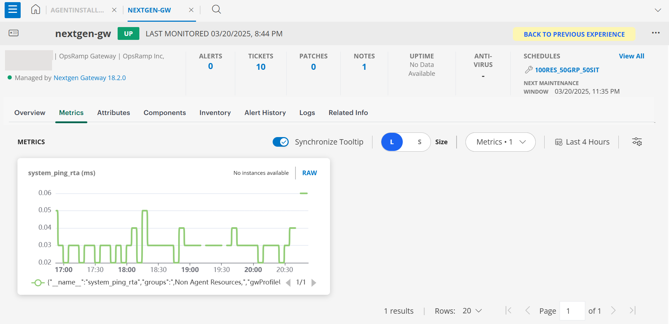Screen dimensions: 669x324
Task: Click the calendar icon for Last 4 Hours
Action: pos(559,142)
